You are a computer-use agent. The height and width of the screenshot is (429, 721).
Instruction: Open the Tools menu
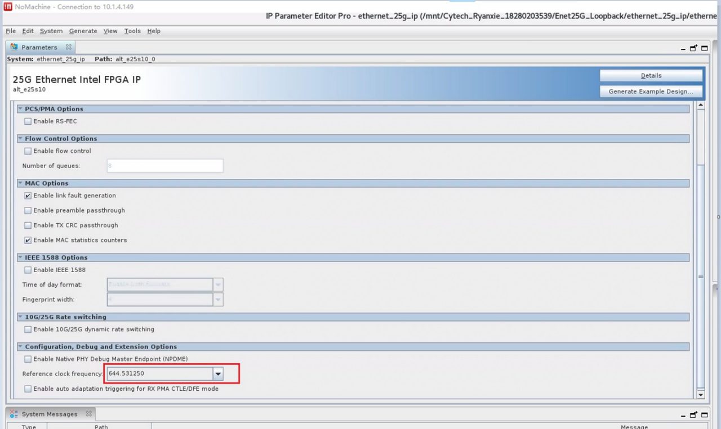tap(132, 31)
